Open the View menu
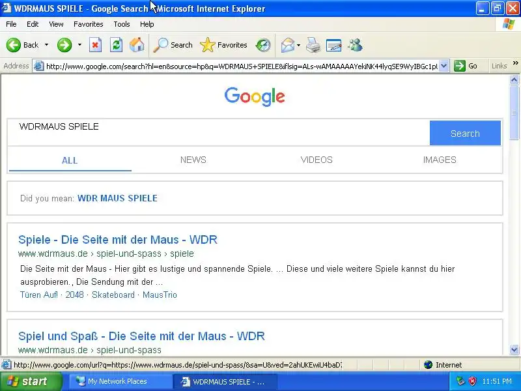 pyautogui.click(x=56, y=24)
